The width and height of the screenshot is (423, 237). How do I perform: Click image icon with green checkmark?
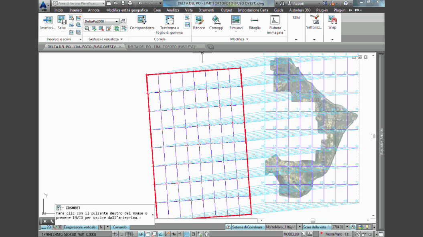pos(94,28)
